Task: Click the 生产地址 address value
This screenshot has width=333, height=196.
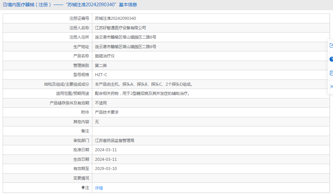Action: (x=126, y=47)
